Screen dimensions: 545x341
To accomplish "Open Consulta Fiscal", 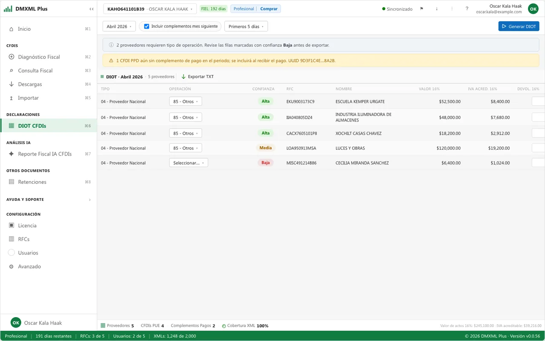I will [x=49, y=70].
